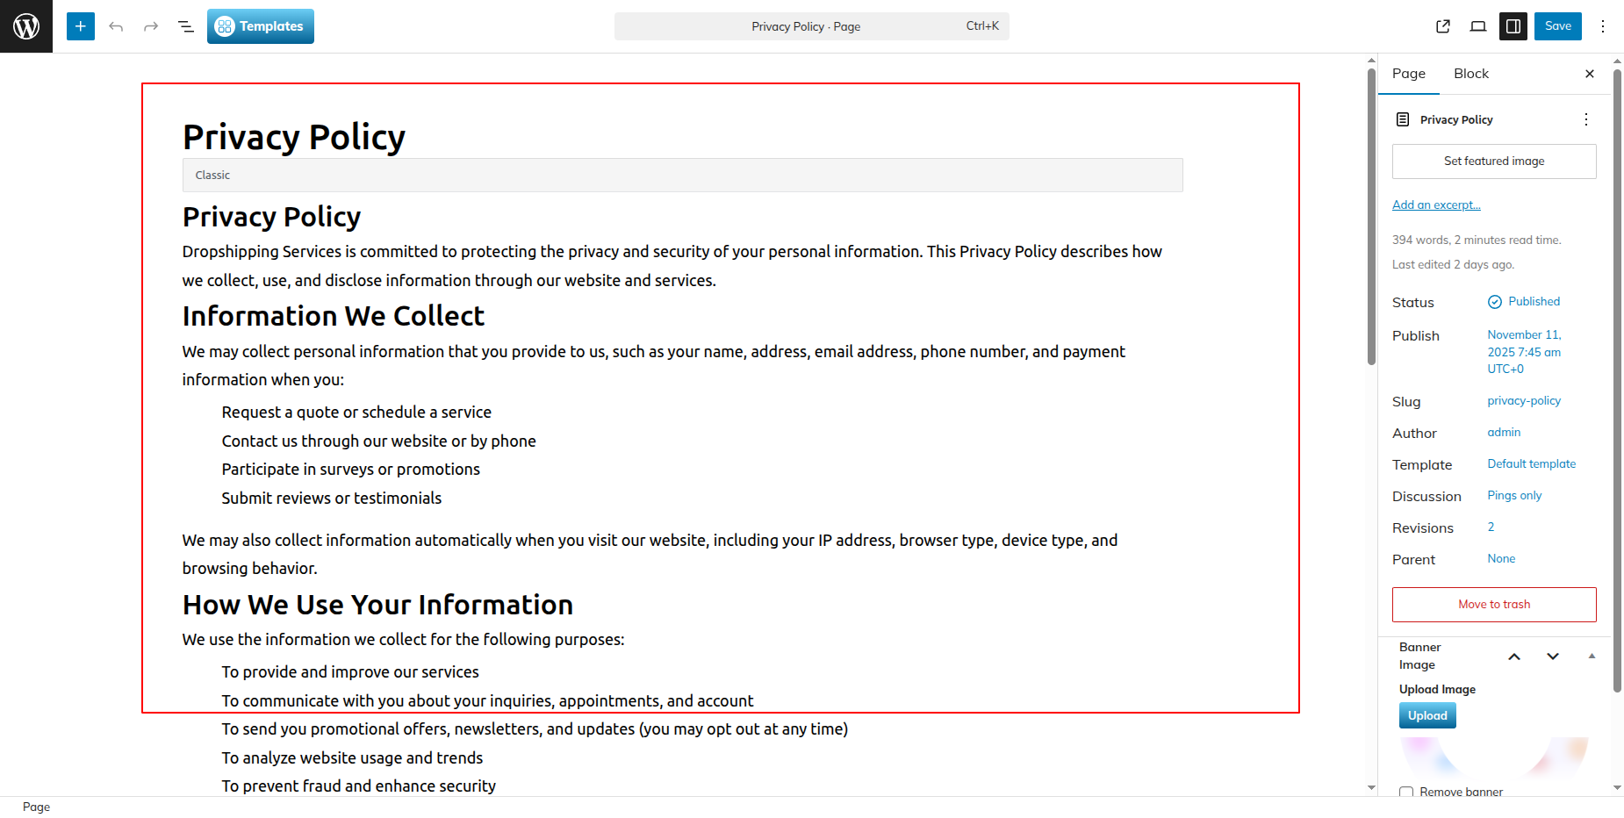Move Banner Image panel down
The image size is (1624, 818).
pyautogui.click(x=1553, y=657)
